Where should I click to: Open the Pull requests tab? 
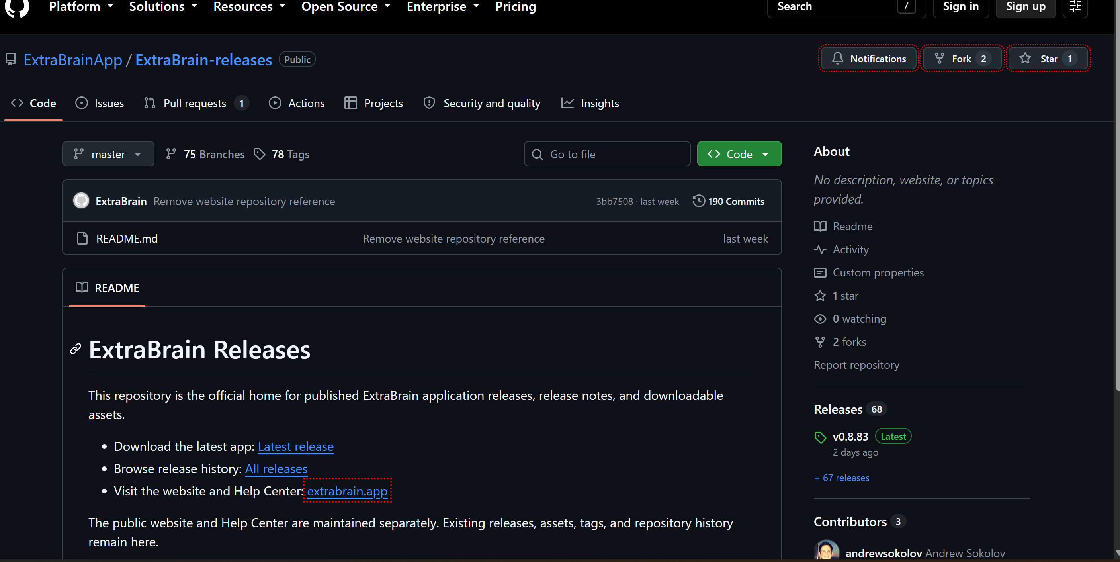tap(196, 103)
